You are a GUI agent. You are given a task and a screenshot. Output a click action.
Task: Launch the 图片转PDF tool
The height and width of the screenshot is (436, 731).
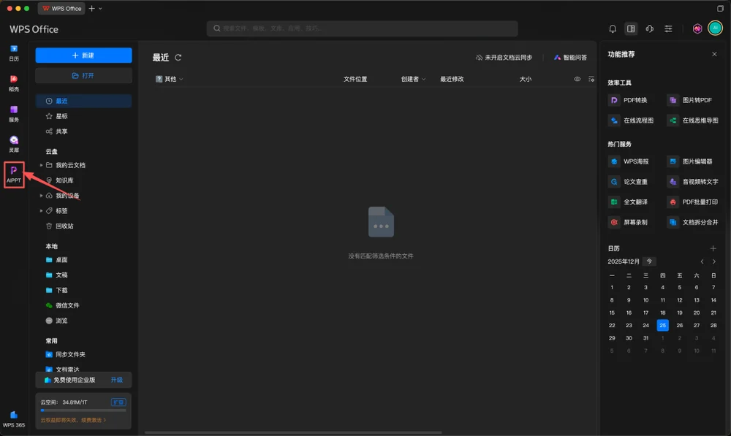pos(691,100)
